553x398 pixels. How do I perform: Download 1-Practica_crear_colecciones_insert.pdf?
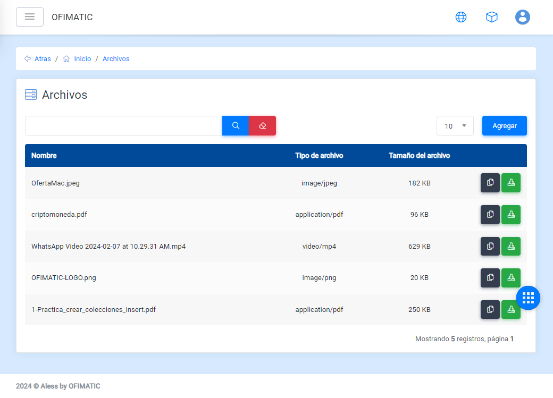click(511, 310)
